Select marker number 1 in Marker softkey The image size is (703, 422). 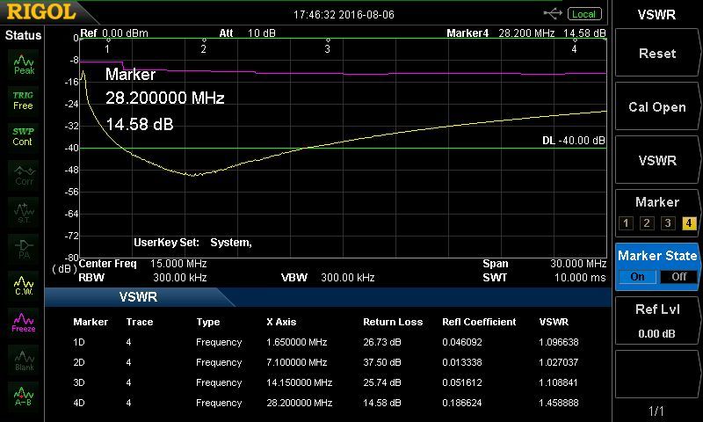point(626,223)
